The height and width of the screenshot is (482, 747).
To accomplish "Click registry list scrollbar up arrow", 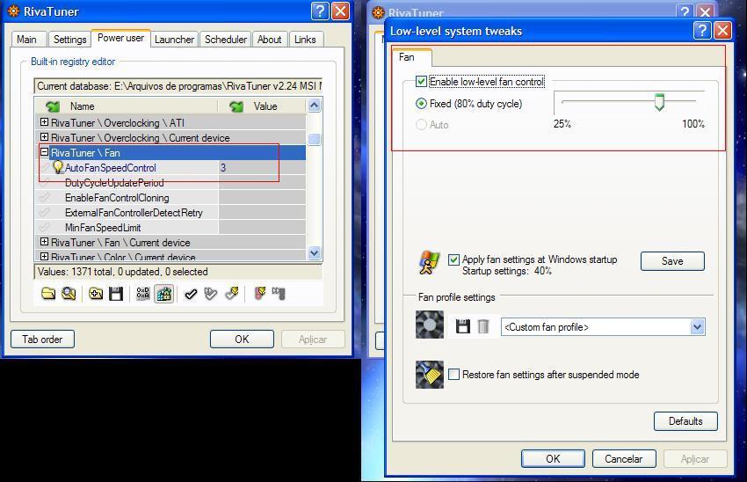I will [314, 105].
